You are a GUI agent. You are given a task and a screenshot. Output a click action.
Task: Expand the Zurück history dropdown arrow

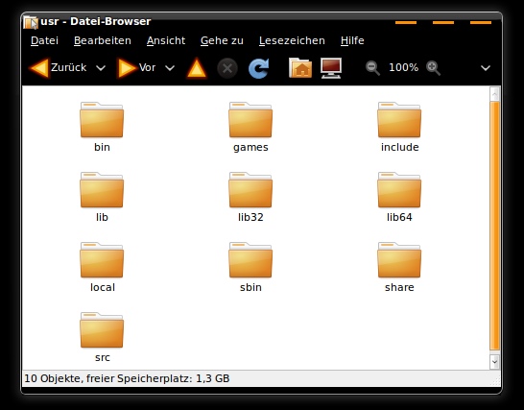pyautogui.click(x=101, y=68)
